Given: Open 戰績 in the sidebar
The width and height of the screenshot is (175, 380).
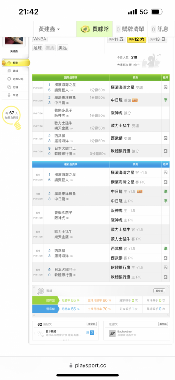Looking at the screenshot, I should 15,71.
